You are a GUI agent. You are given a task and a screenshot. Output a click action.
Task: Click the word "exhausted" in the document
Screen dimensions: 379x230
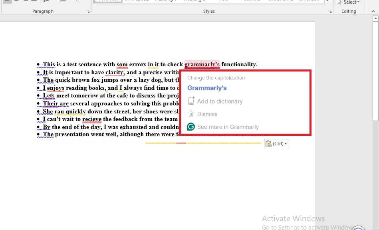pos(133,127)
